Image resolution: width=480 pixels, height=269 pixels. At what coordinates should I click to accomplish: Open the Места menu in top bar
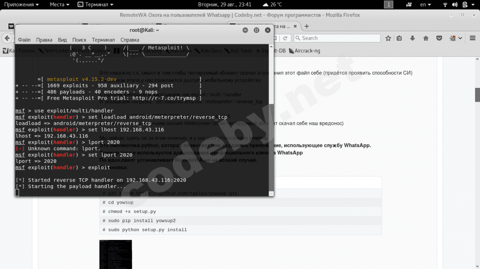[x=60, y=5]
